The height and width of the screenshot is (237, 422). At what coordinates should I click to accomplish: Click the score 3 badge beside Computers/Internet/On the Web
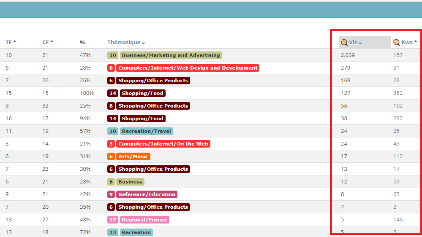tap(111, 144)
